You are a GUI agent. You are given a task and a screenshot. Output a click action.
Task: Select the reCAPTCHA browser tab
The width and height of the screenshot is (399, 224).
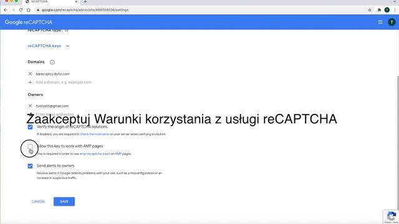(51, 2)
